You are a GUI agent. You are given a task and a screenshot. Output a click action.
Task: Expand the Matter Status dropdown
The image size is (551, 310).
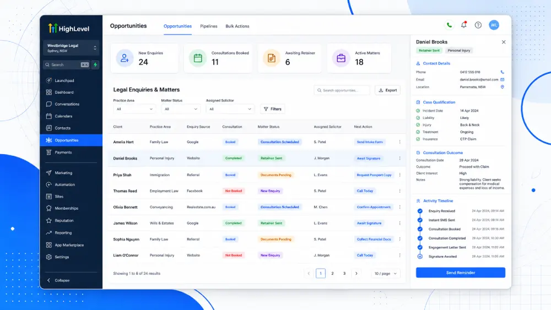[181, 109]
